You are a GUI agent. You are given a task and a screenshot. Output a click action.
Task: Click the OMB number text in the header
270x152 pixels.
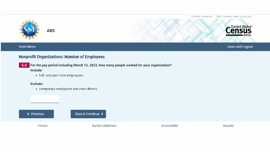point(201,16)
